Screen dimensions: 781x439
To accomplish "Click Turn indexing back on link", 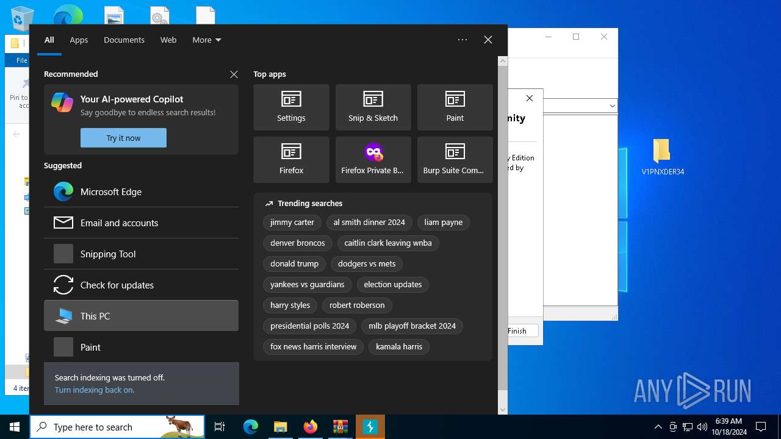I will coord(95,390).
